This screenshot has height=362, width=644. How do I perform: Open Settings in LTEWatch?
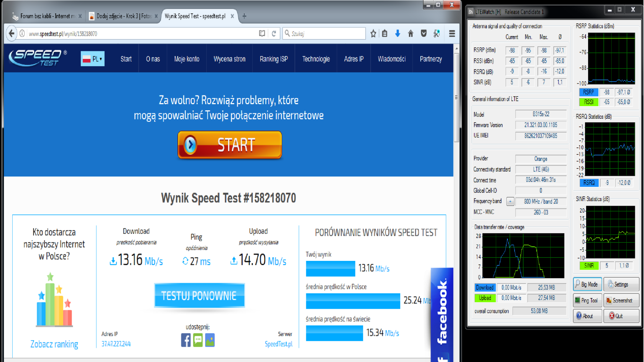coord(621,284)
